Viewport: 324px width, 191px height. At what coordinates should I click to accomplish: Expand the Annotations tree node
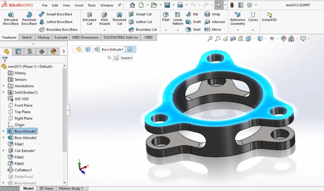pyautogui.click(x=3, y=86)
